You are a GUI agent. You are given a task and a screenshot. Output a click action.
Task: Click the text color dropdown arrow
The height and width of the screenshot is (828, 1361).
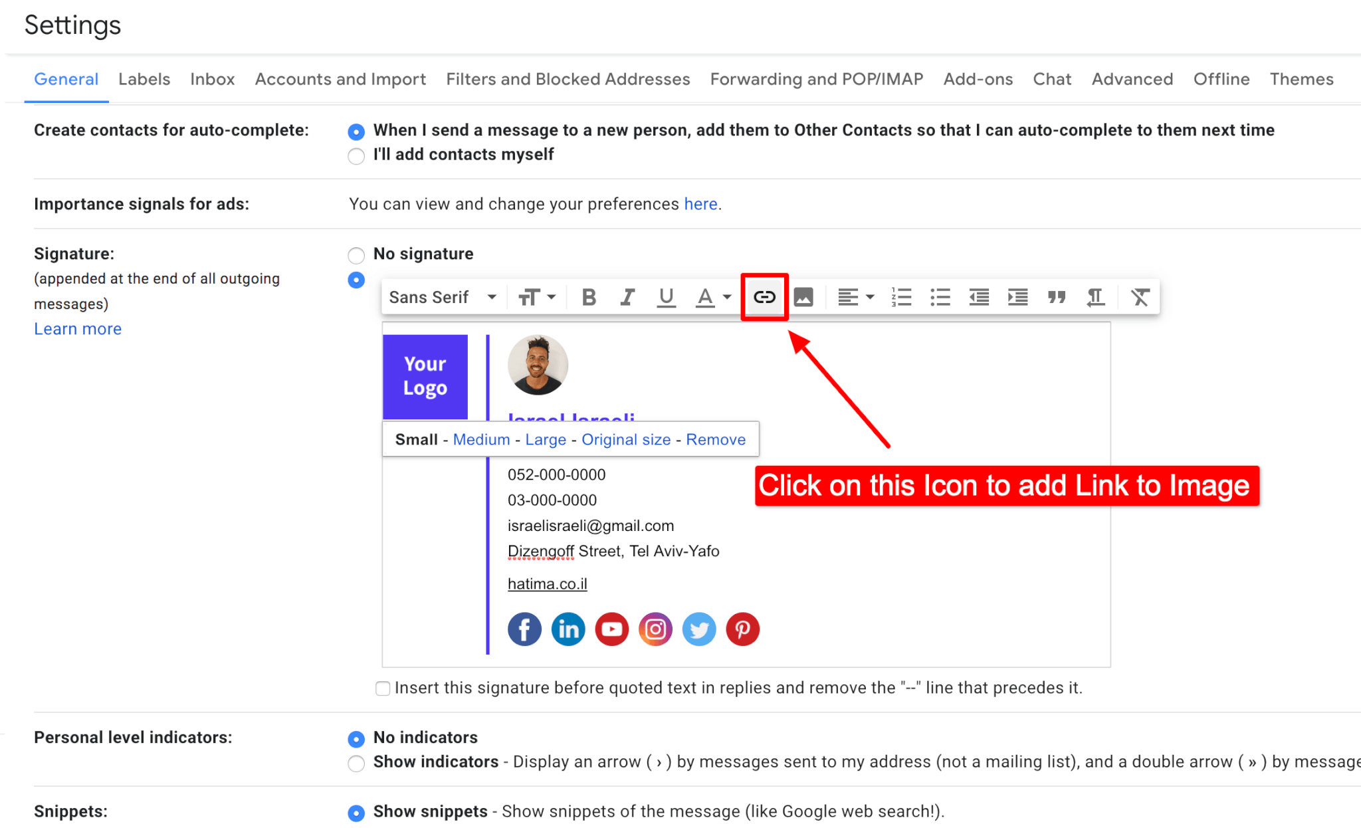click(x=728, y=296)
